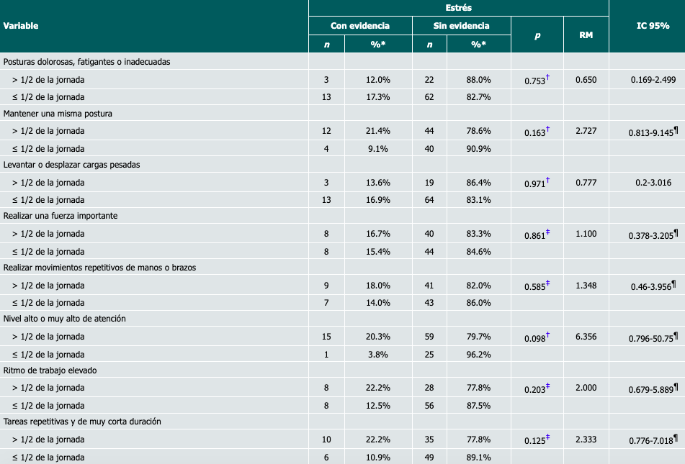The width and height of the screenshot is (685, 464).
Task: Click footnote marker next to p value 0.203
Action: (548, 386)
